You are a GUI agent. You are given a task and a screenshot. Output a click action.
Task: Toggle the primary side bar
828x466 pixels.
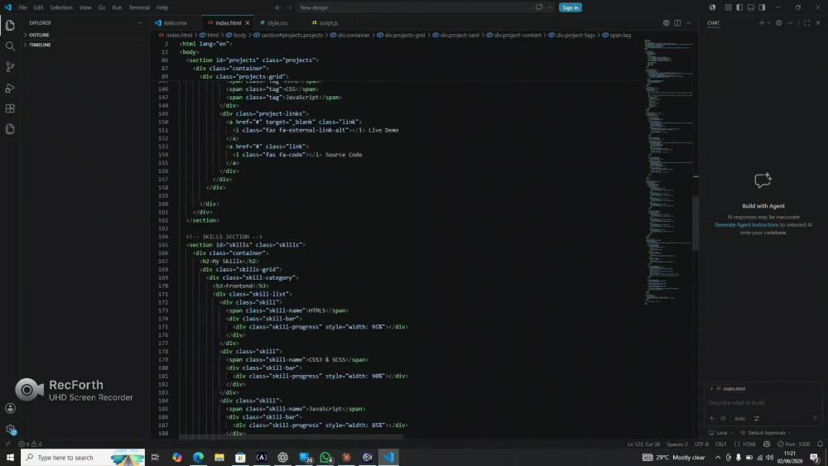[739, 7]
